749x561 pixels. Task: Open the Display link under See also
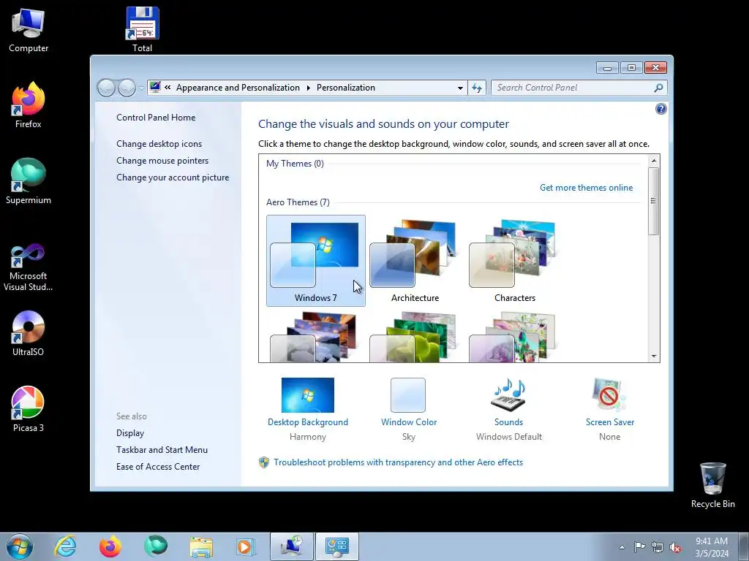point(130,433)
